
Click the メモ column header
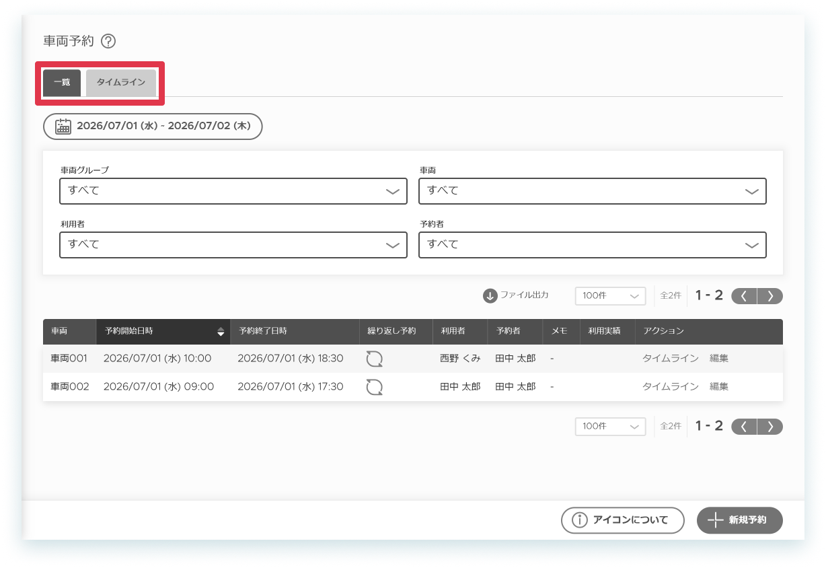click(x=562, y=331)
